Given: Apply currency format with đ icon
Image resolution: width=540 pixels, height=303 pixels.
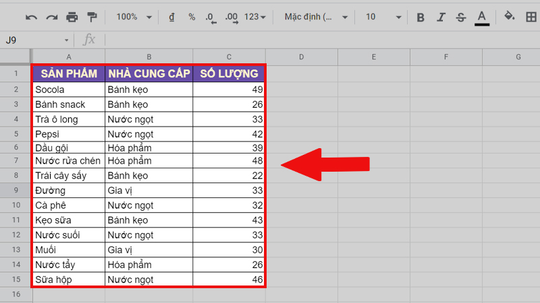Looking at the screenshot, I should (x=171, y=17).
